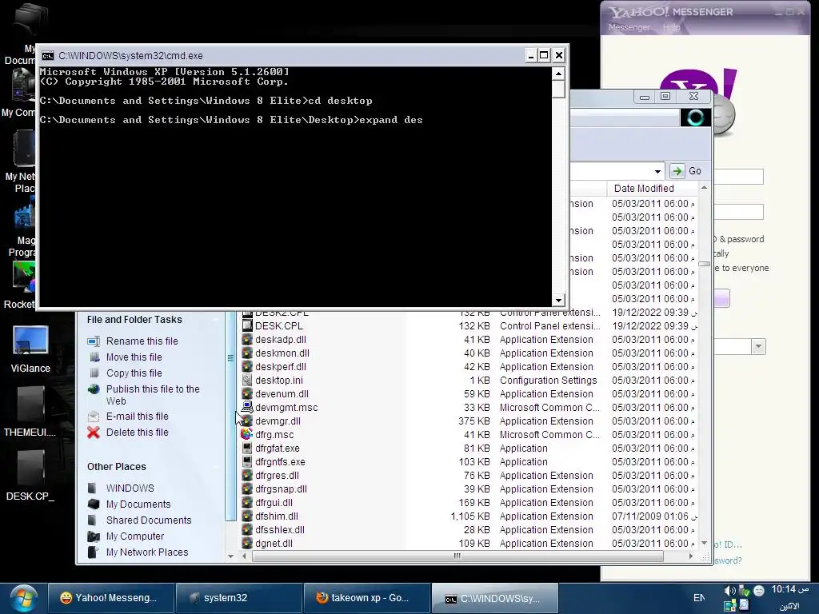Select dfrgres.dll file
Image resolution: width=819 pixels, height=614 pixels.
click(x=277, y=475)
